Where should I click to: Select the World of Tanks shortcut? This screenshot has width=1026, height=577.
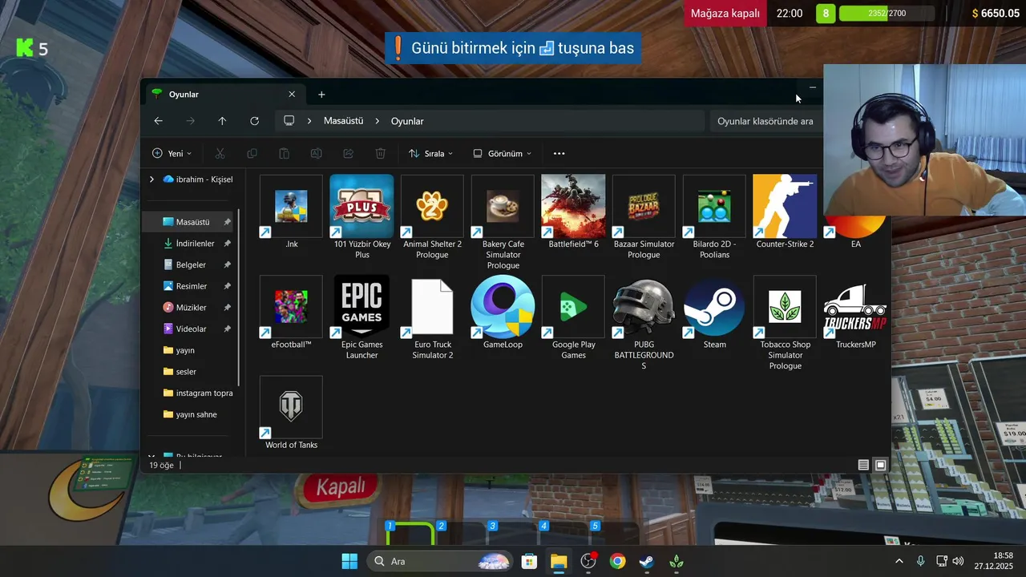point(291,414)
